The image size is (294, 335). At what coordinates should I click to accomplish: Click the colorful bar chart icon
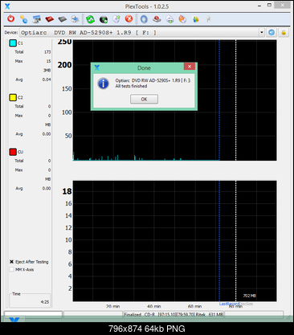pos(196,19)
